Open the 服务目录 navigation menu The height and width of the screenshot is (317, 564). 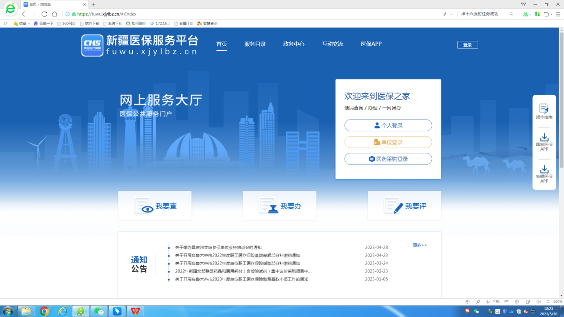click(x=255, y=44)
